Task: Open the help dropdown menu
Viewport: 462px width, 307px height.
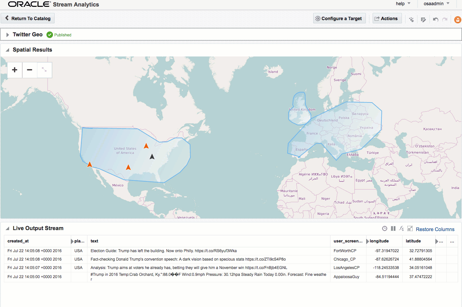Action: pos(403,4)
